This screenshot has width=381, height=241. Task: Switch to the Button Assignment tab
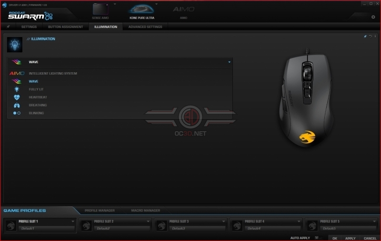coord(65,27)
